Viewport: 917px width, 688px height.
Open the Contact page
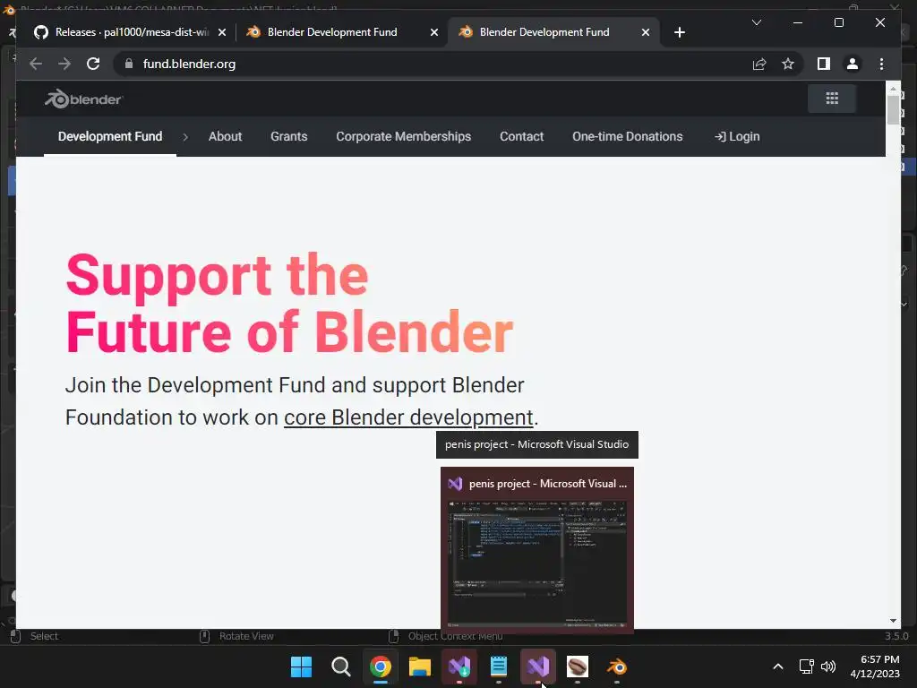(x=522, y=136)
